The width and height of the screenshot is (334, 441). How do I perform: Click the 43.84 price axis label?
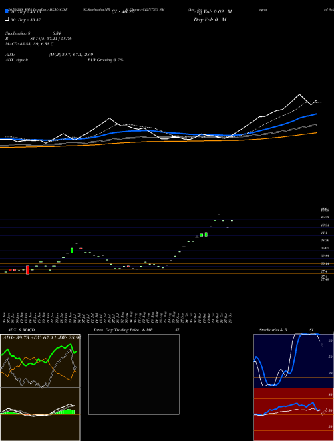coord(325,225)
